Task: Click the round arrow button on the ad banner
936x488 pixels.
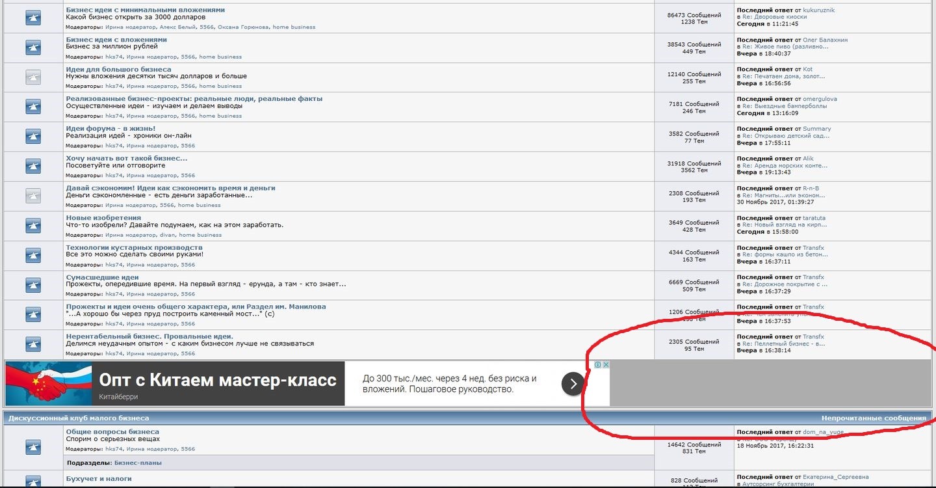Action: 573,384
